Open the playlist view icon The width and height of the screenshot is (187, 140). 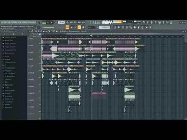115,27
